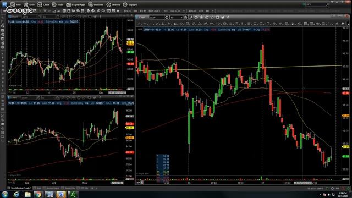Open the Options menu
Viewport: 352px width, 198px height.
click(113, 4)
